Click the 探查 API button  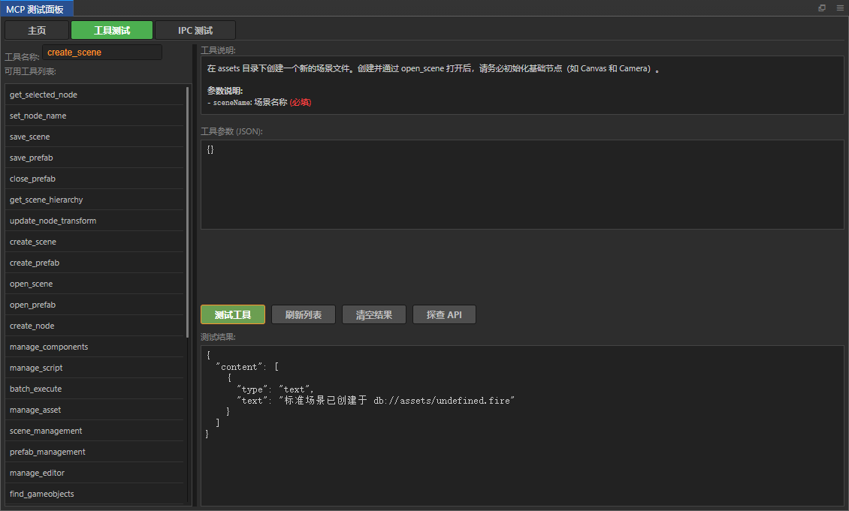[444, 314]
